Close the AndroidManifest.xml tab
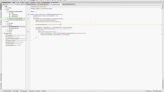The image size is (164, 92). (75, 4)
